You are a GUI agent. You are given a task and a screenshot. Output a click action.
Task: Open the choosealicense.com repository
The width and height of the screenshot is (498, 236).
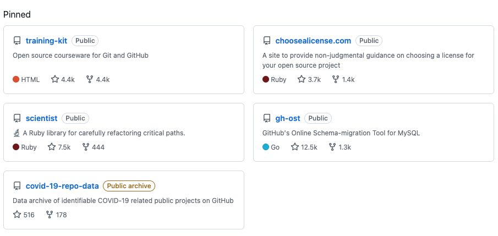[313, 41]
